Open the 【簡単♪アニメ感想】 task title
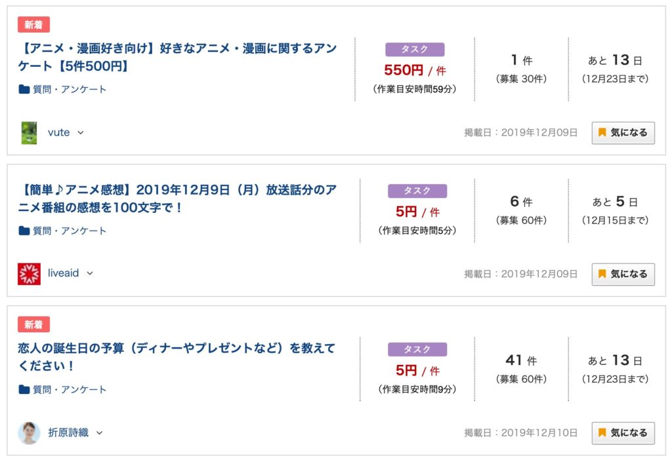Screen dimensions: 672x462 coord(177,199)
